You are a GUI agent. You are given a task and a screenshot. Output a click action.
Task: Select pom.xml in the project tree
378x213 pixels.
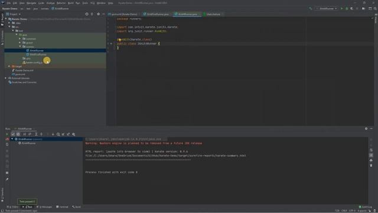19,75
